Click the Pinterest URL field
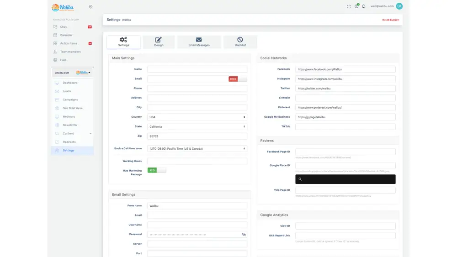Screen dimensions: 457x257 [x=345, y=107]
